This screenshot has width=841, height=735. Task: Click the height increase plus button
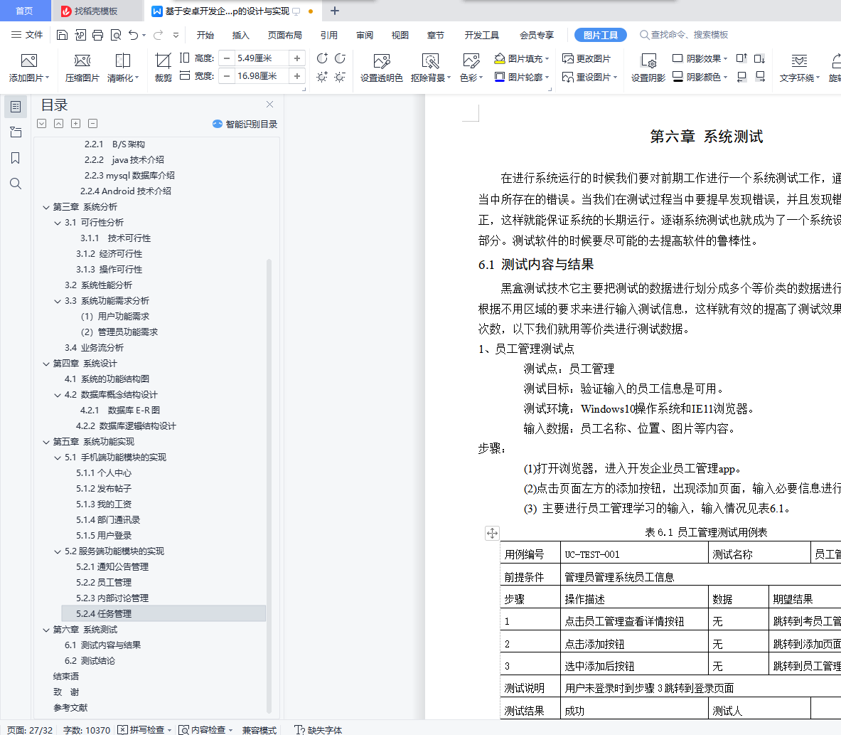click(x=297, y=58)
